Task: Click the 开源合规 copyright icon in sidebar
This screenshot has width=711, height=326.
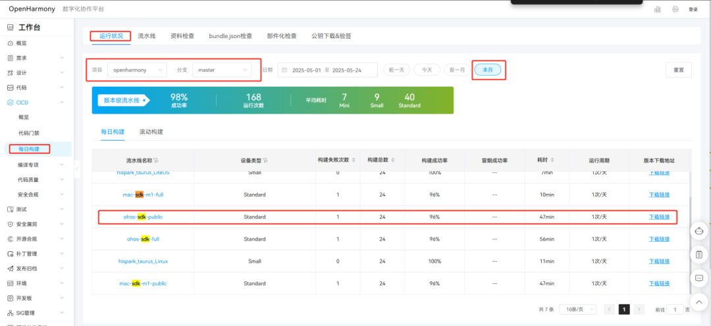Action: (10, 239)
